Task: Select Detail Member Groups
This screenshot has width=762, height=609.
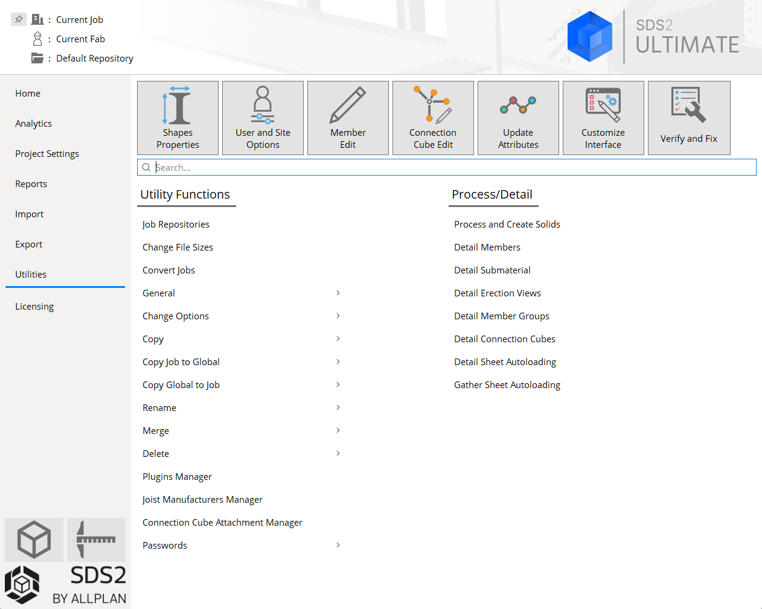Action: [502, 316]
